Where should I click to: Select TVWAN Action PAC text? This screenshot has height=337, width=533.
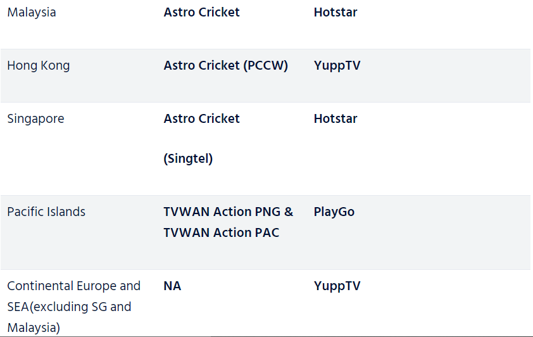click(222, 233)
